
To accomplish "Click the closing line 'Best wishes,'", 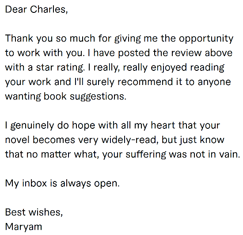I will (x=34, y=212).
